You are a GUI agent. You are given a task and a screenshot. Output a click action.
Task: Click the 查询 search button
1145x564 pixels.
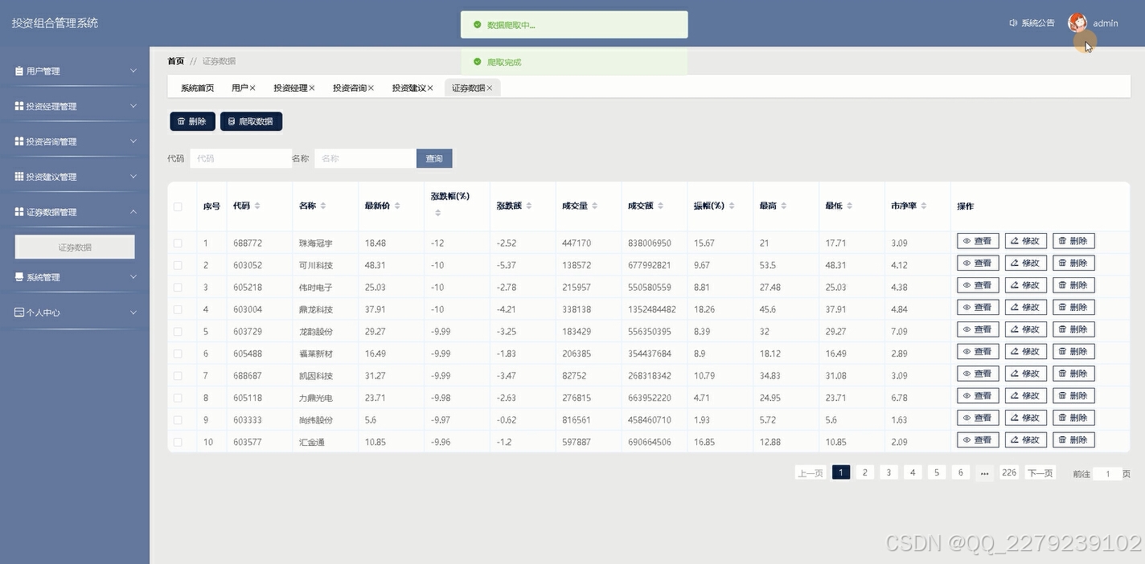433,157
